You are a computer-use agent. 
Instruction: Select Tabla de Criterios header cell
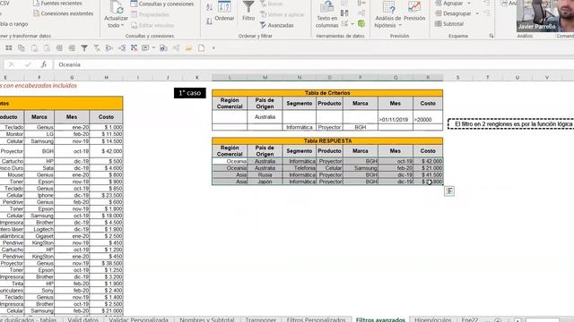327,93
